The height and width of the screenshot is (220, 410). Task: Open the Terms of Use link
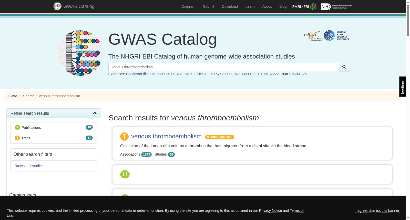pyautogui.click(x=297, y=211)
